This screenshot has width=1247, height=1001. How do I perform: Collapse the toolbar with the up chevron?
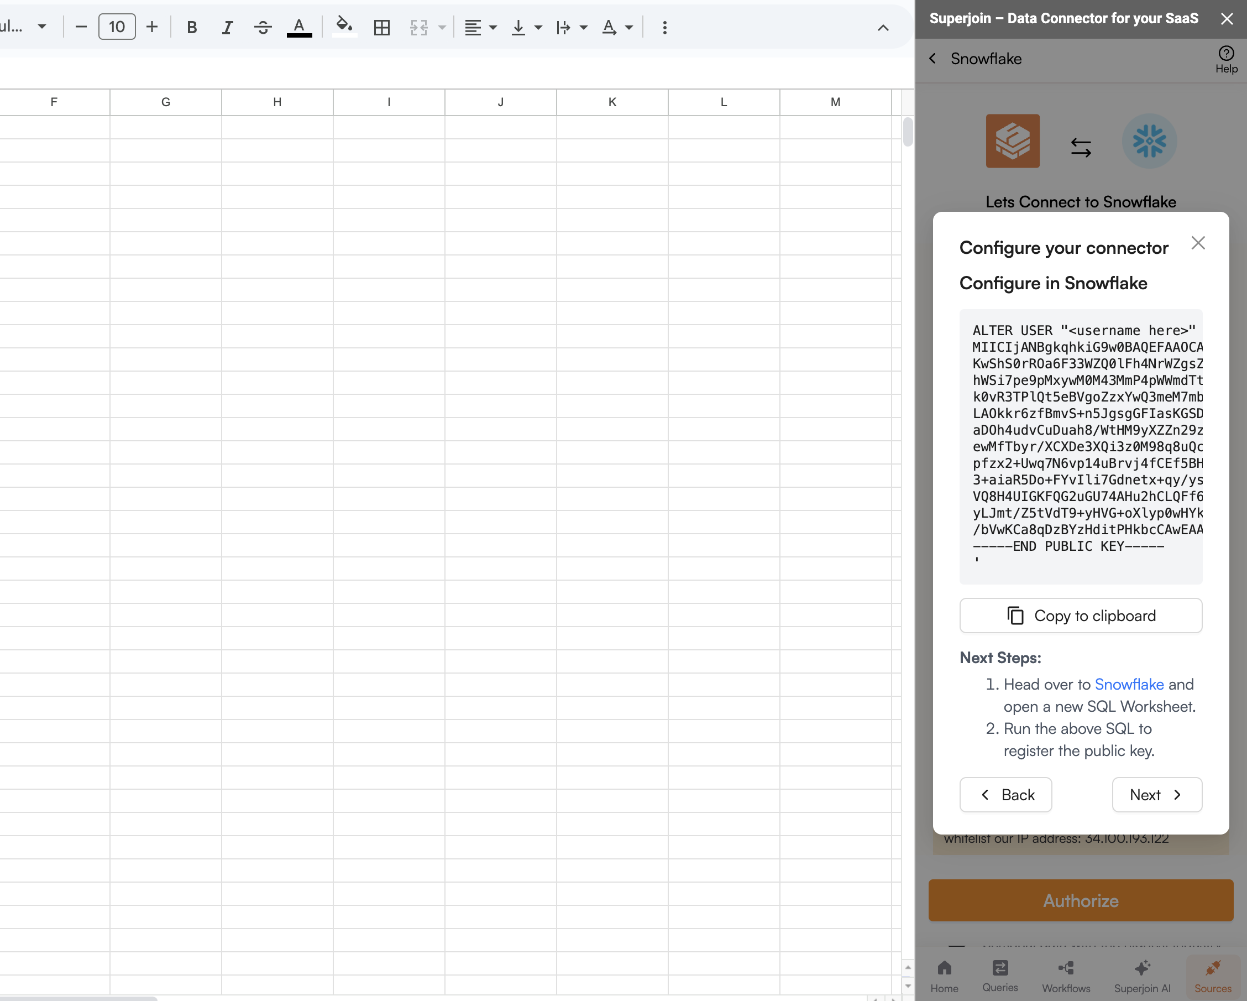pyautogui.click(x=883, y=27)
